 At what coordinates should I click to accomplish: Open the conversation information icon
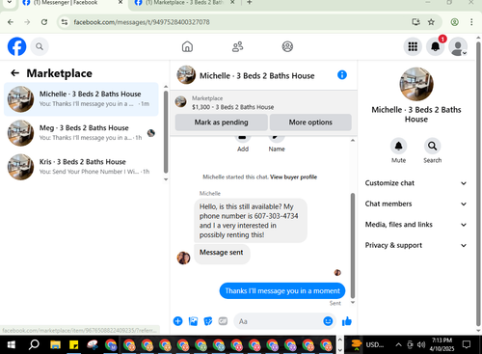tap(342, 75)
